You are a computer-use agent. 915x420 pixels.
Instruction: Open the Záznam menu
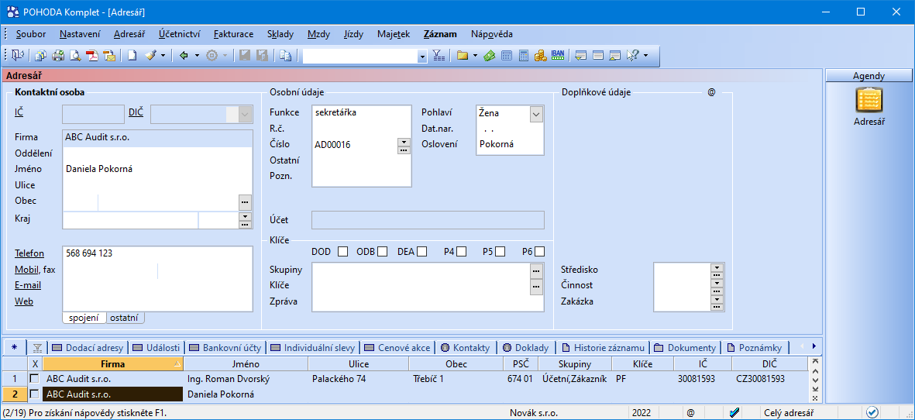[440, 34]
